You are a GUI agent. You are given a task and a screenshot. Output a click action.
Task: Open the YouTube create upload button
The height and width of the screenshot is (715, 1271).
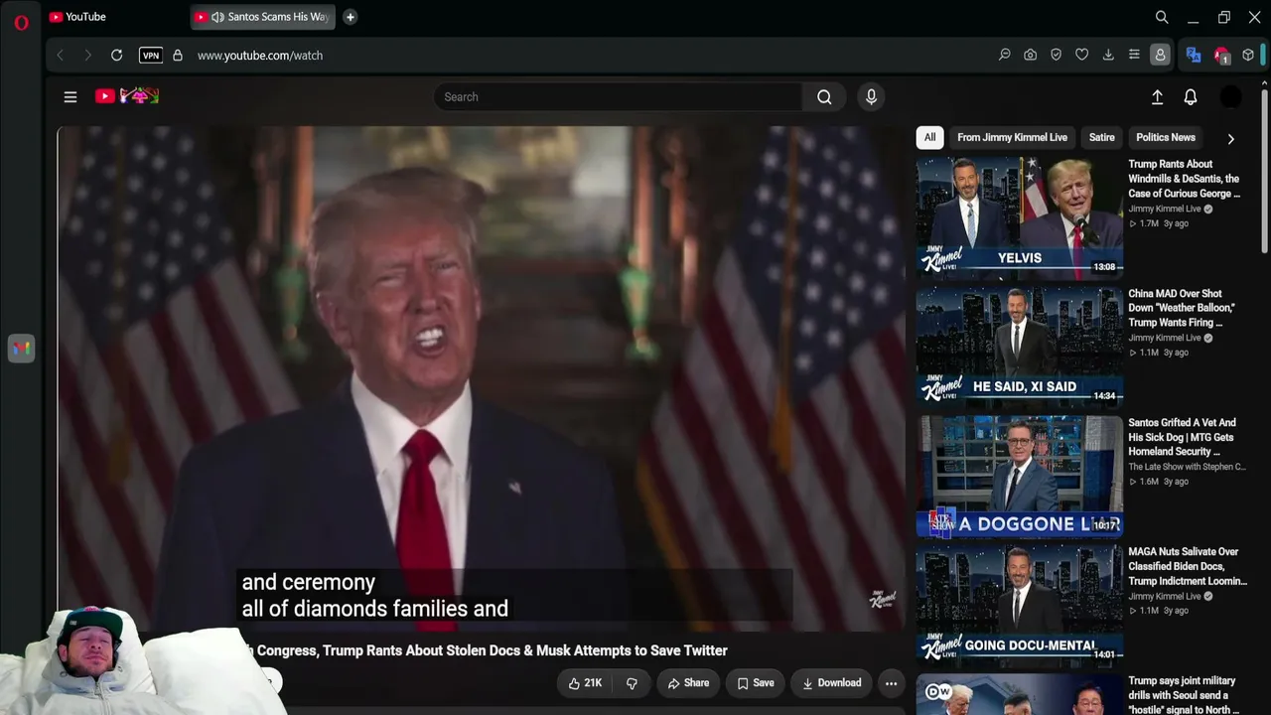1157,97
